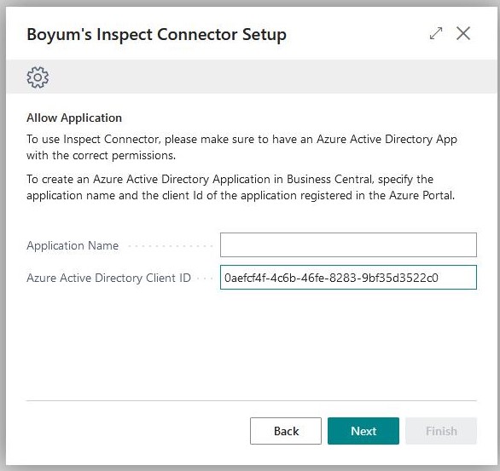Image resolution: width=500 pixels, height=471 pixels.
Task: Focus the Application Name input field
Action: 348,244
